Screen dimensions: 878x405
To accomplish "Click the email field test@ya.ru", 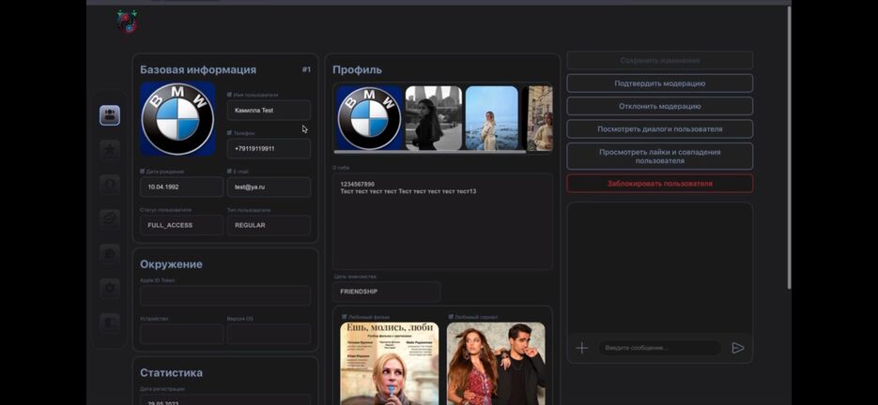I will coord(269,187).
